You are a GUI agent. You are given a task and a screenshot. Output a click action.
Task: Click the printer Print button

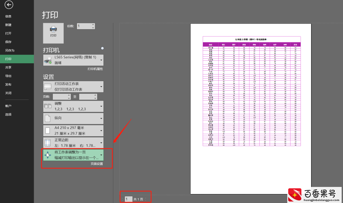(53, 33)
